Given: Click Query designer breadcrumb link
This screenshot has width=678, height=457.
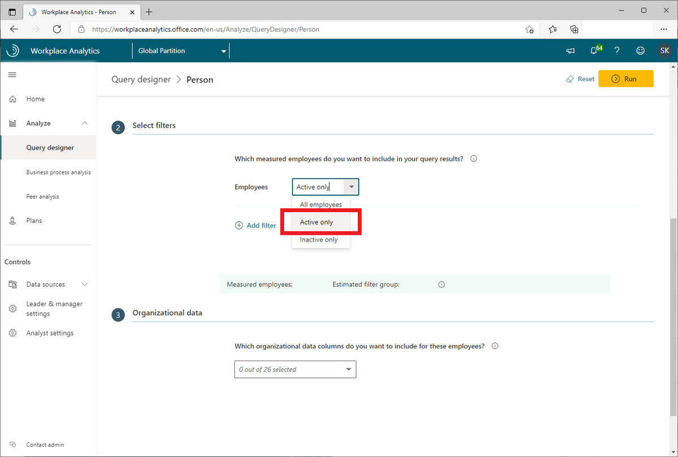Looking at the screenshot, I should pos(141,80).
